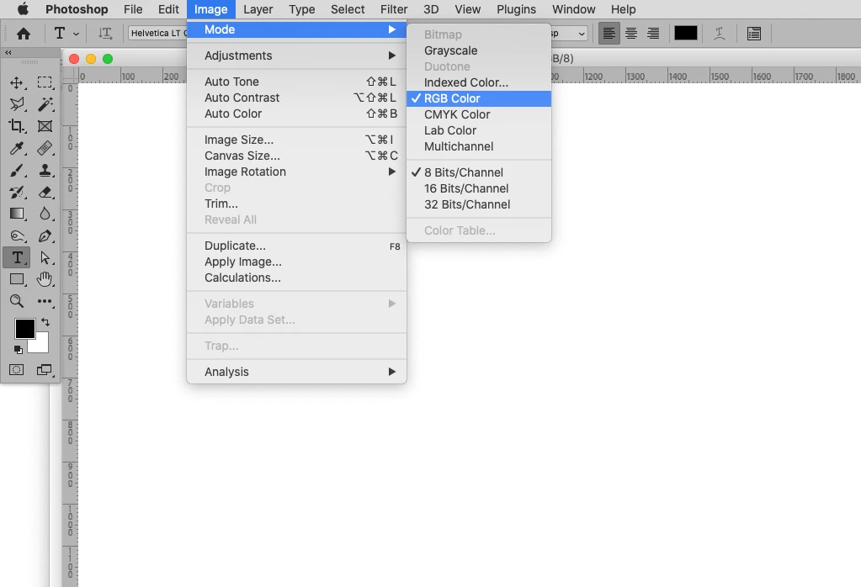Switch to 32 Bits/Channel

coord(479,204)
